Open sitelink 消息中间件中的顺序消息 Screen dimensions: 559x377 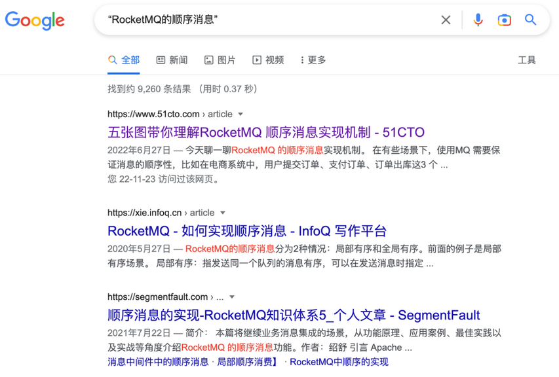(158, 362)
